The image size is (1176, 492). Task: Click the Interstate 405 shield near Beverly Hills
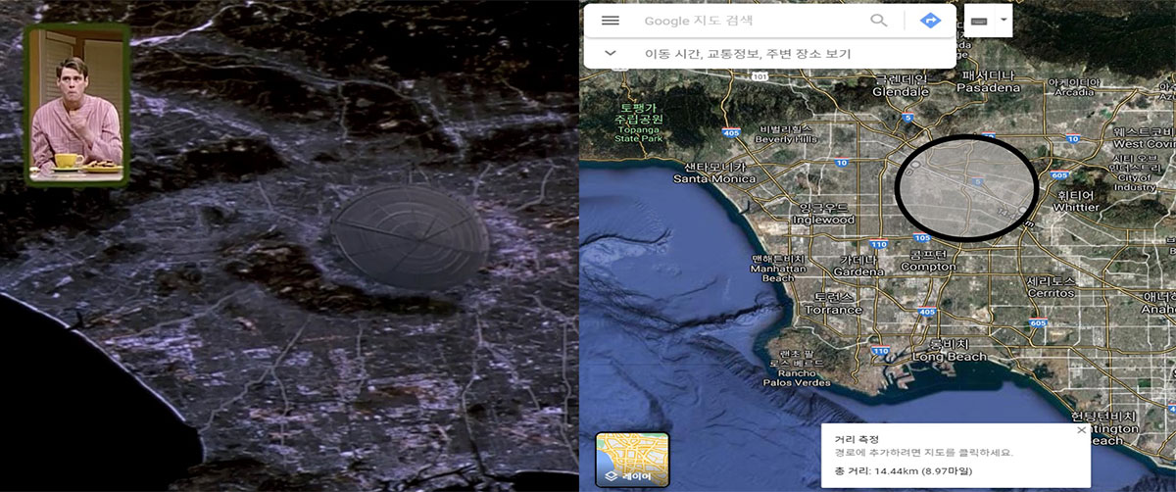(x=733, y=130)
